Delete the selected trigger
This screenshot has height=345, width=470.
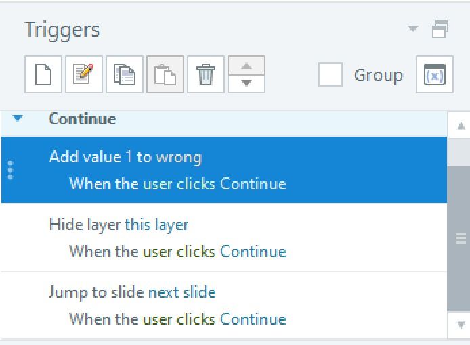click(206, 74)
